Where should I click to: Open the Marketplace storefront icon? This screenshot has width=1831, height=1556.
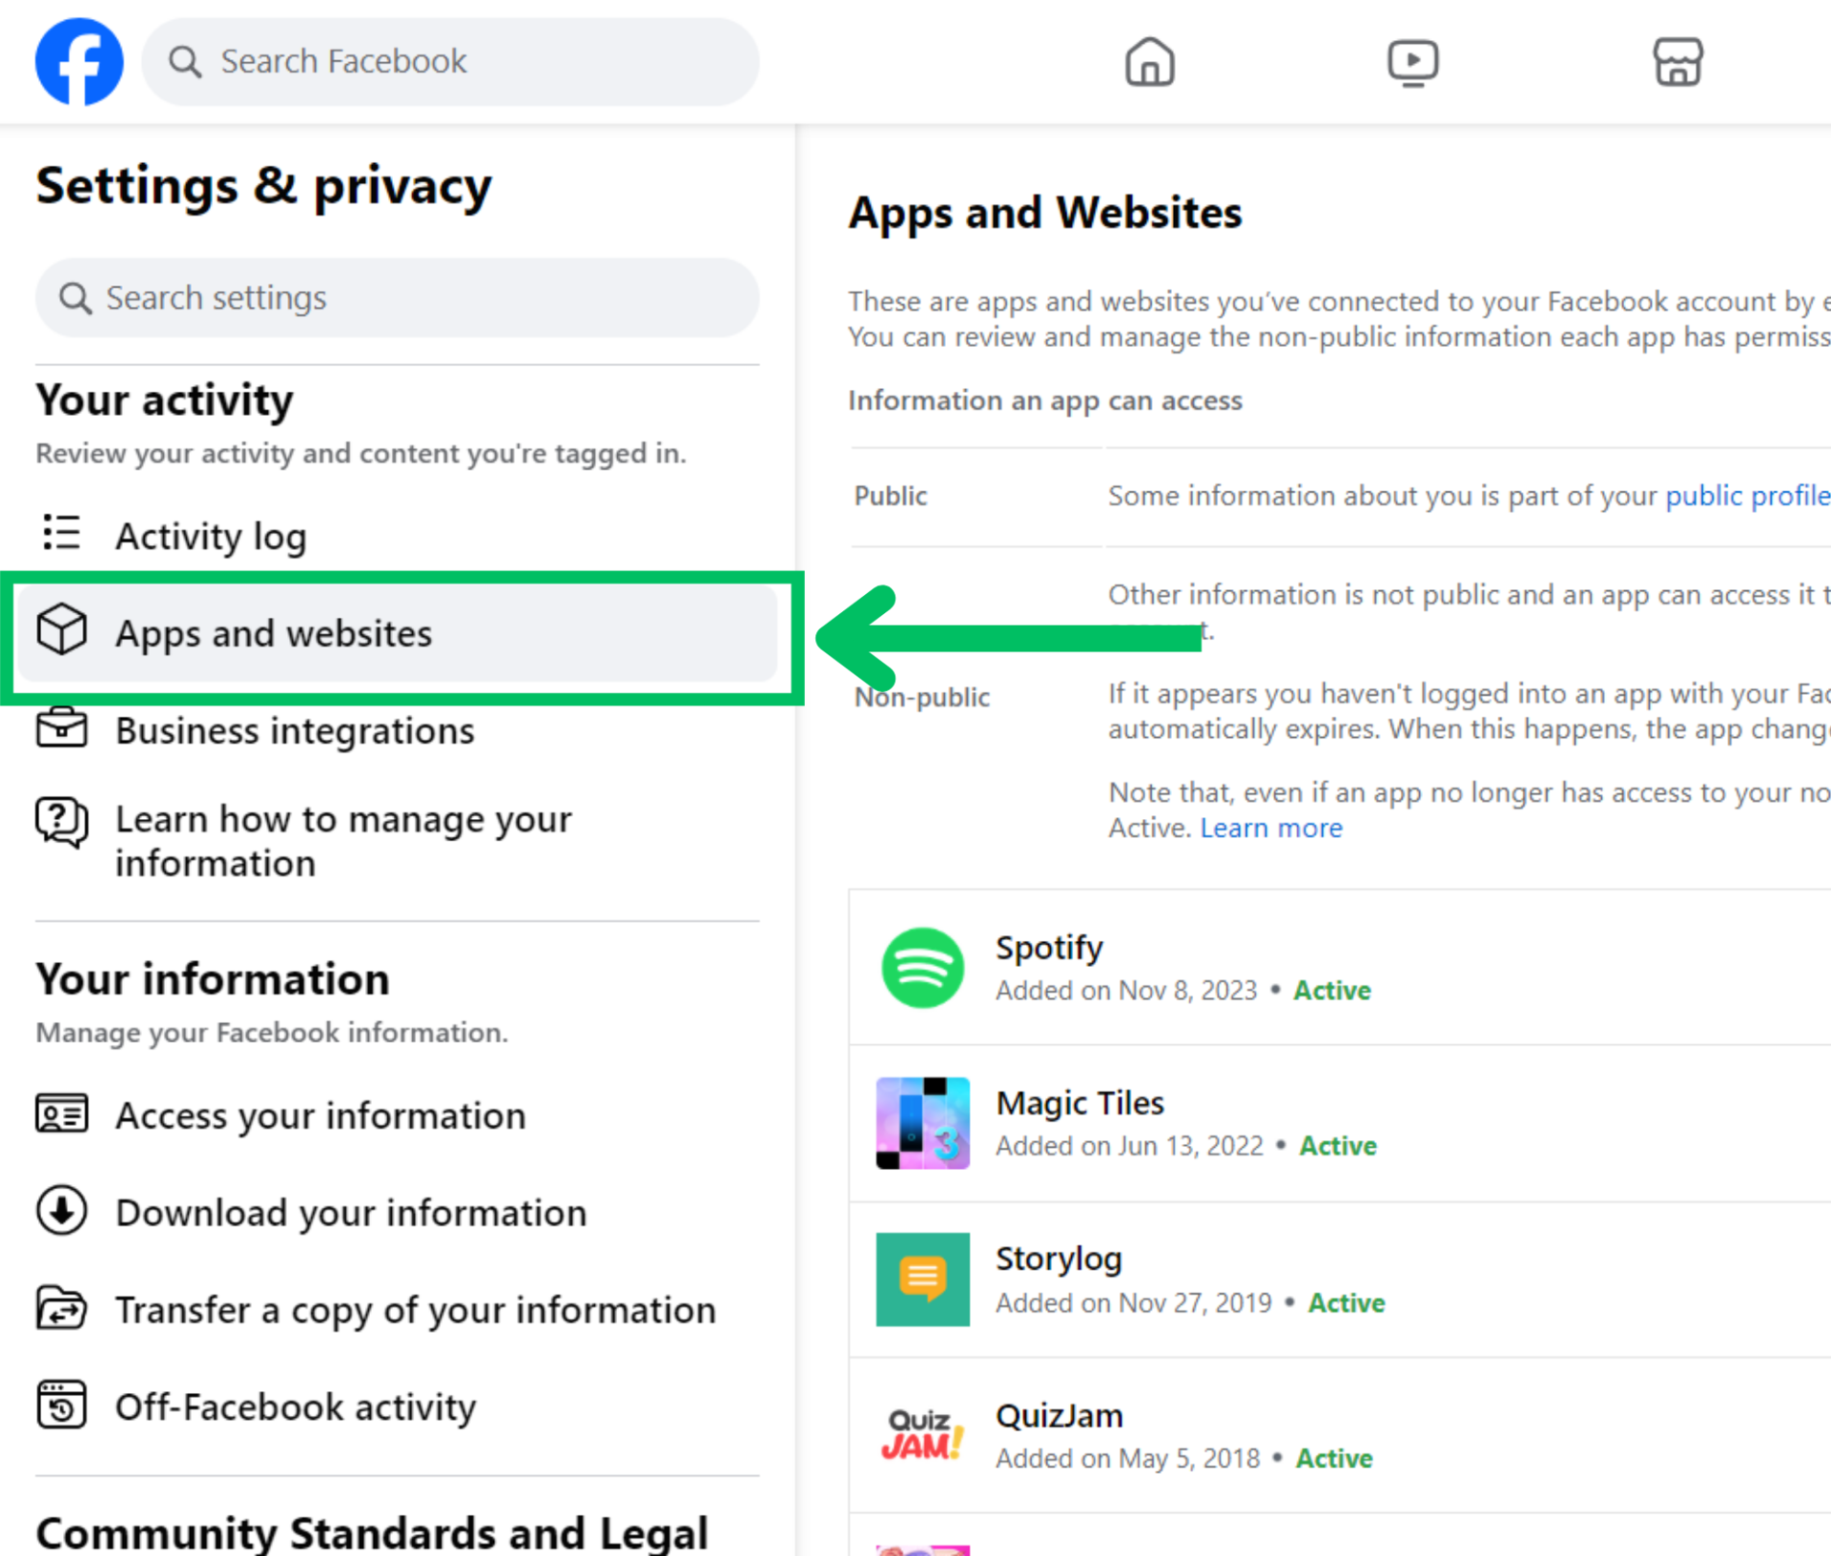(1677, 62)
